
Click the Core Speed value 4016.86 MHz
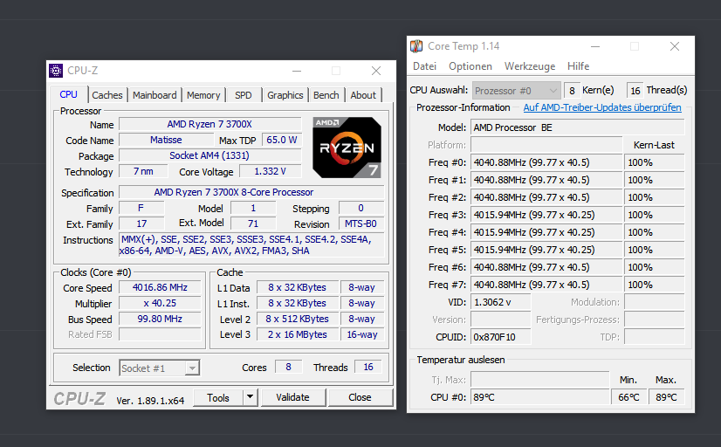pyautogui.click(x=160, y=287)
